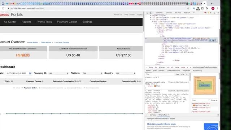This screenshot has height=130, width=231.
Task: Open the About Us link
Action: pyautogui.click(x=118, y=14)
